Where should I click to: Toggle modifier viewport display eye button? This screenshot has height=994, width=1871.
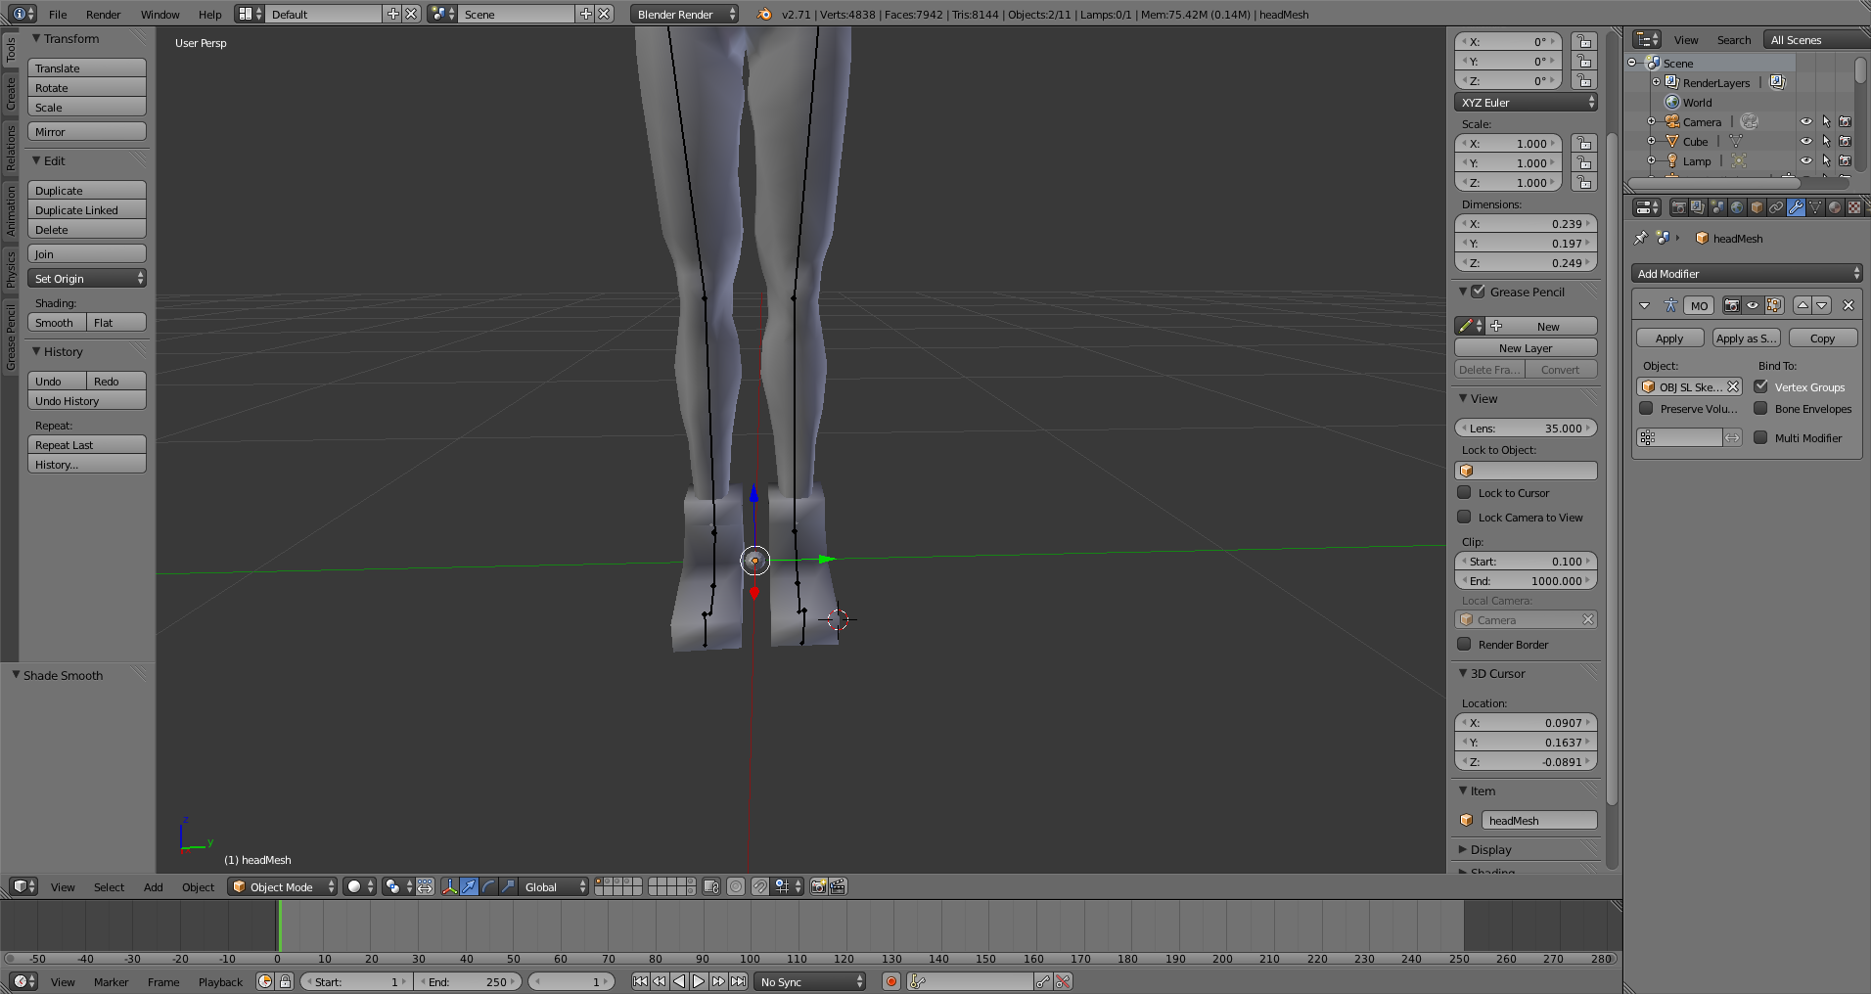1753,305
